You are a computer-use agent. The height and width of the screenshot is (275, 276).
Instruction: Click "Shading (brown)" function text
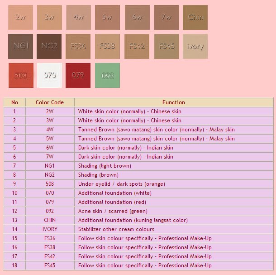click(x=98, y=175)
